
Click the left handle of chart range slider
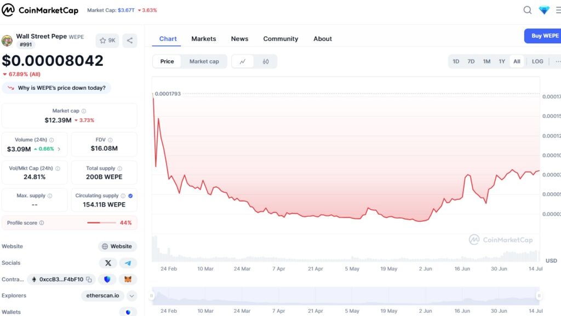point(152,296)
